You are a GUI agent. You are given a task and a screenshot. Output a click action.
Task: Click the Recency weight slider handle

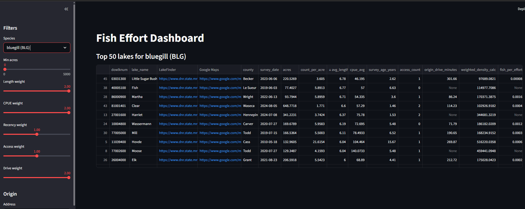(x=37, y=134)
